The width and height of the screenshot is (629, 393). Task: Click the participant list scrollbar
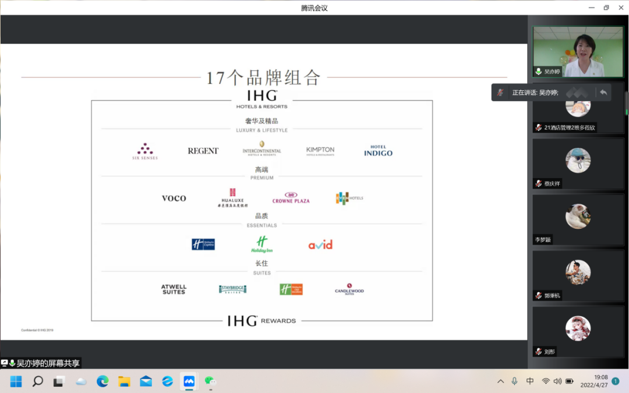coord(626,104)
